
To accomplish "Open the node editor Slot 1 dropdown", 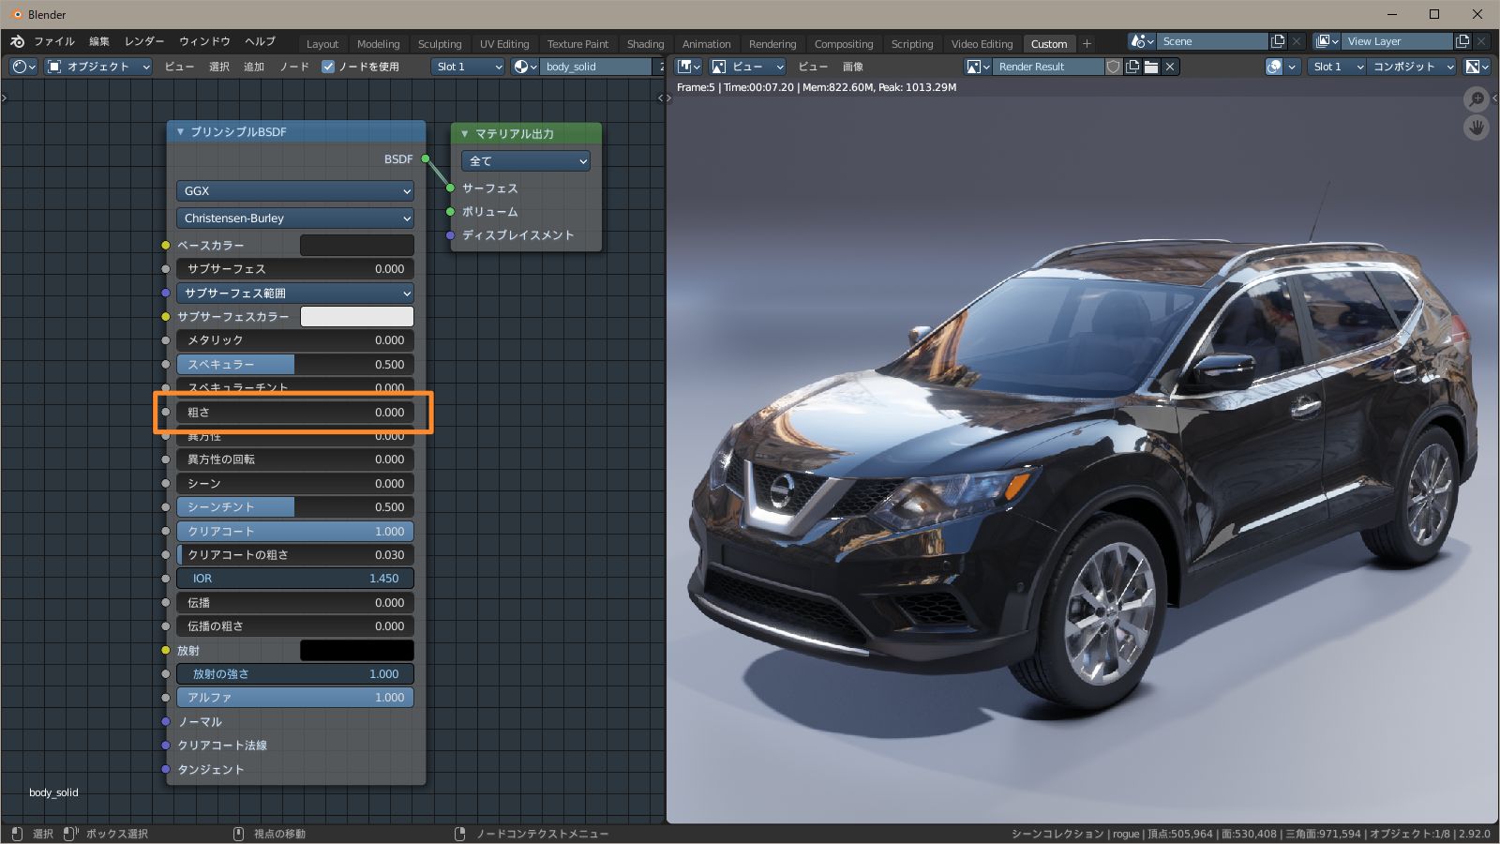I will point(469,67).
